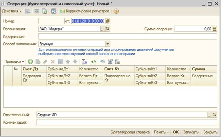
Task: Expand Способ заполнения dropdown arrow
Action: [107, 44]
